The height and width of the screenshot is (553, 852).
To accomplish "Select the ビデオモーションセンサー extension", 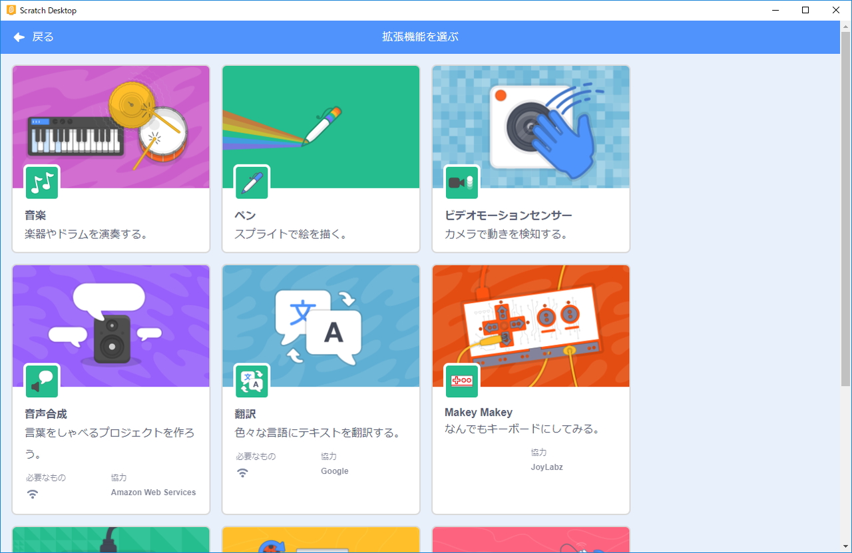I will [x=531, y=126].
